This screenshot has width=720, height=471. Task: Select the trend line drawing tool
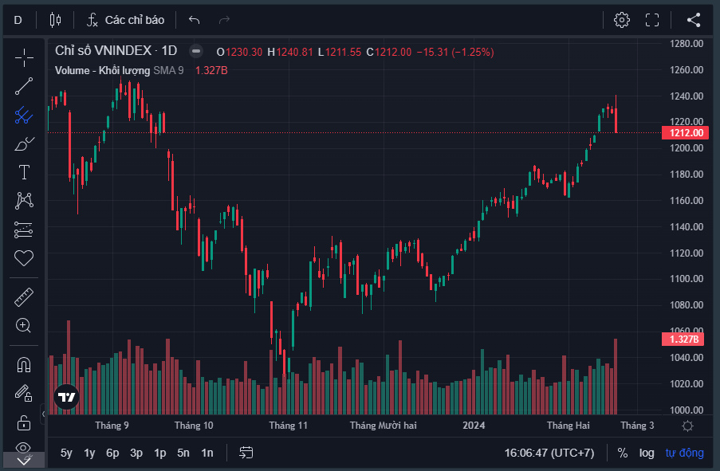pos(24,86)
